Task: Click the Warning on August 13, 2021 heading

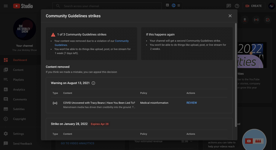Action: 70,83
